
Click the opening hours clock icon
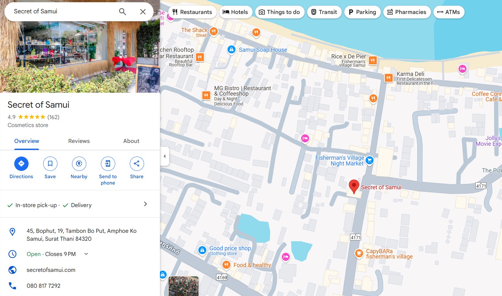tap(12, 254)
